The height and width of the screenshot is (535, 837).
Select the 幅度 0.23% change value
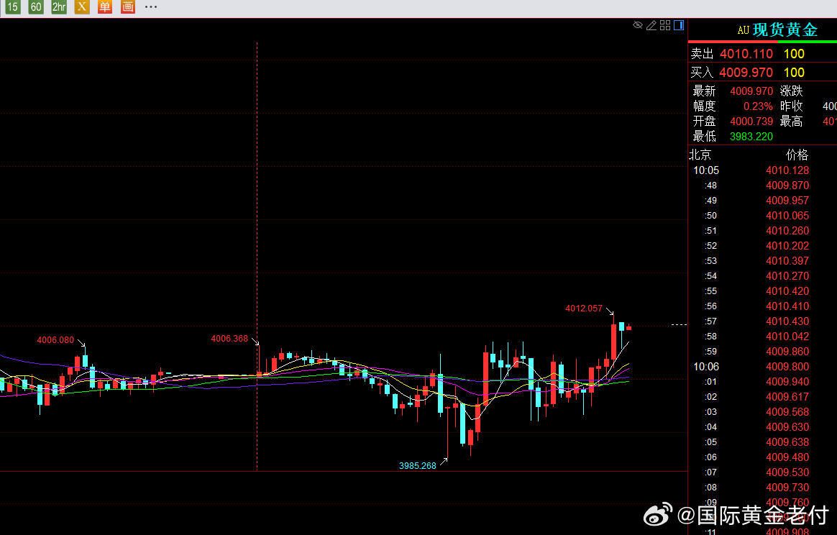coord(758,106)
